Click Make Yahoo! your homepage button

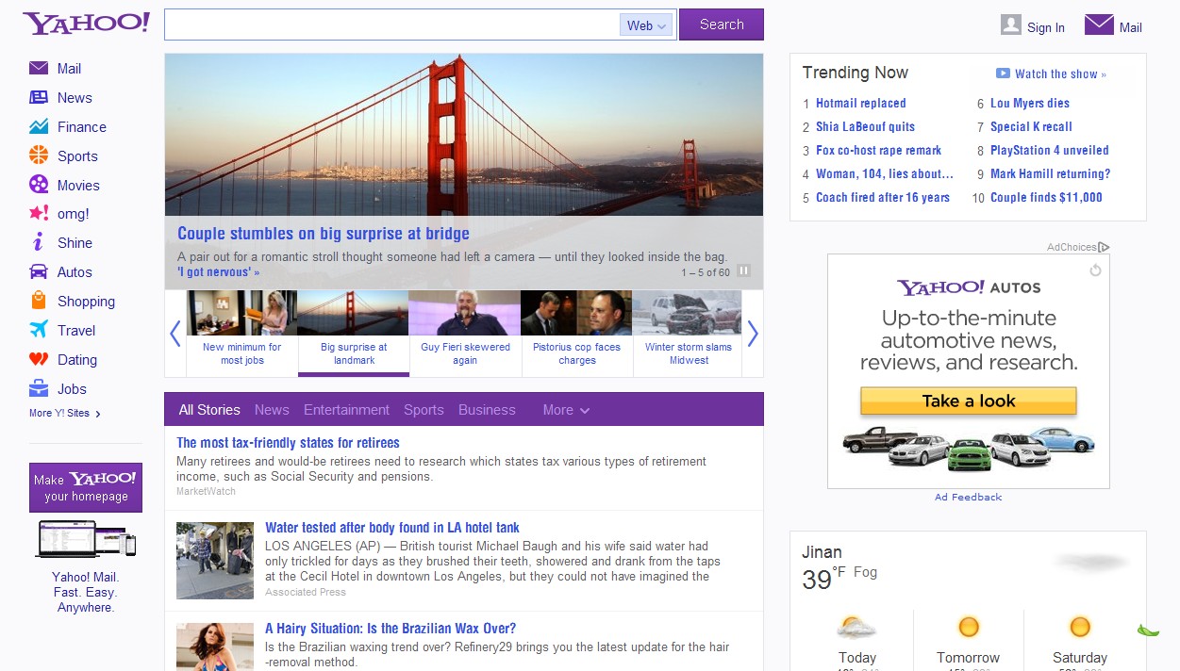[86, 487]
